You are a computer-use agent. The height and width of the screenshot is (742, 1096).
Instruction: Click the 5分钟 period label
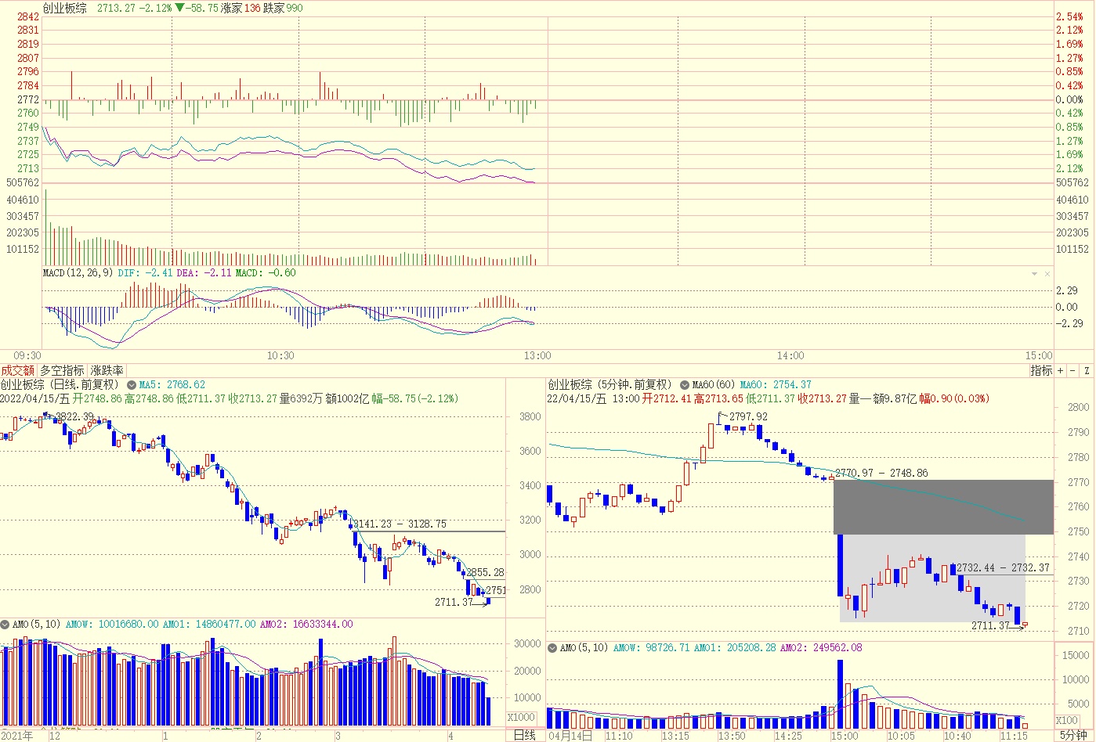point(1073,735)
